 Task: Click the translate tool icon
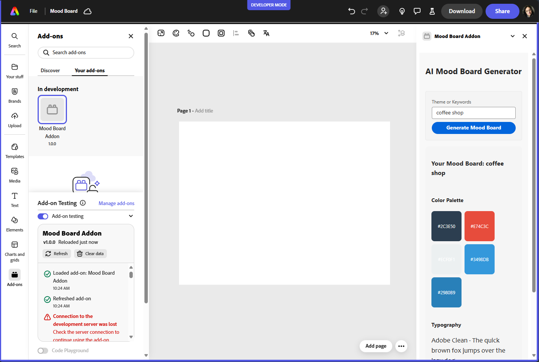pyautogui.click(x=266, y=33)
